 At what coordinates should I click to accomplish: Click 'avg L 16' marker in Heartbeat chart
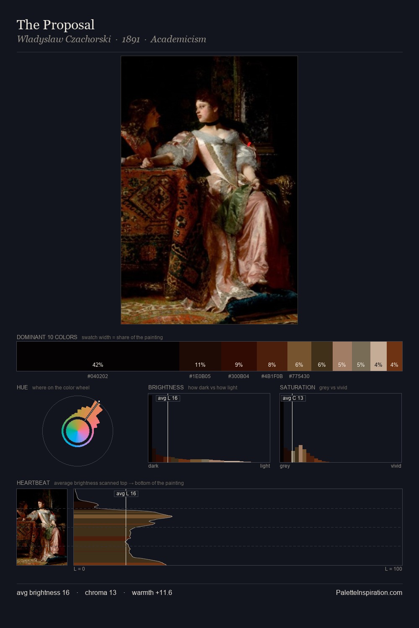pos(126,494)
